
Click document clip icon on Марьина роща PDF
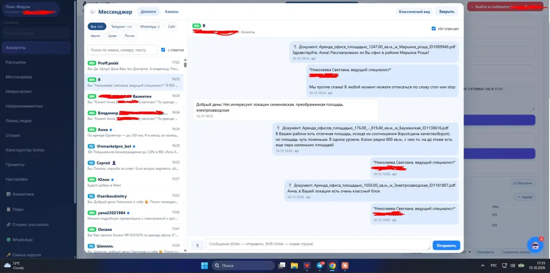[x=295, y=46]
